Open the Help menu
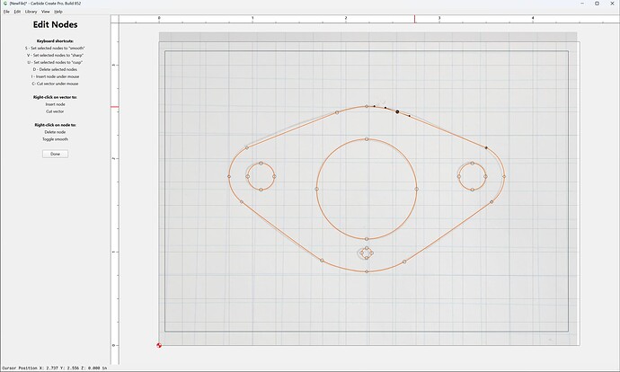 (x=58, y=12)
